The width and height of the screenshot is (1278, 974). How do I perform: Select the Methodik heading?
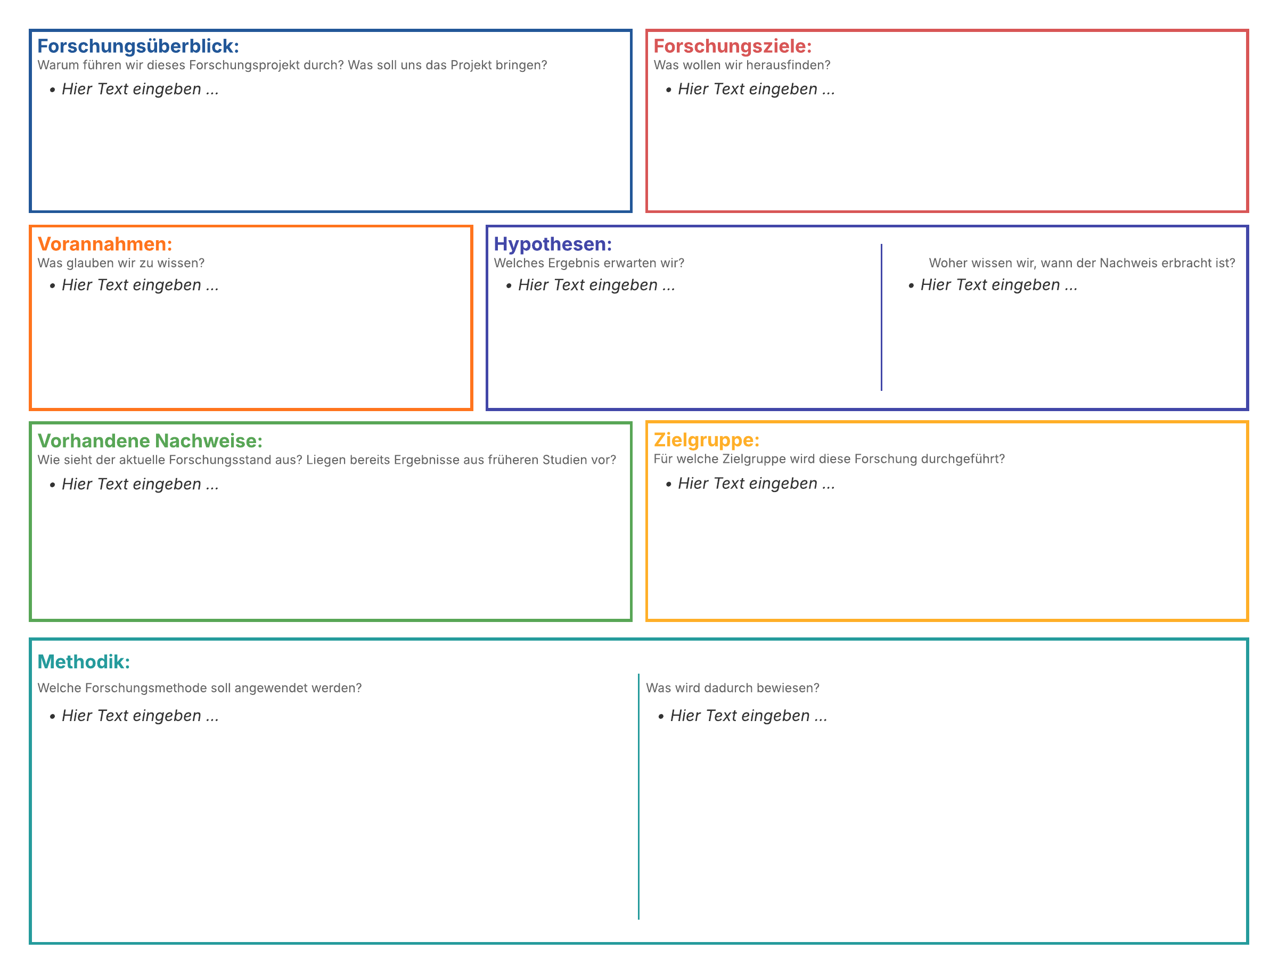click(84, 662)
